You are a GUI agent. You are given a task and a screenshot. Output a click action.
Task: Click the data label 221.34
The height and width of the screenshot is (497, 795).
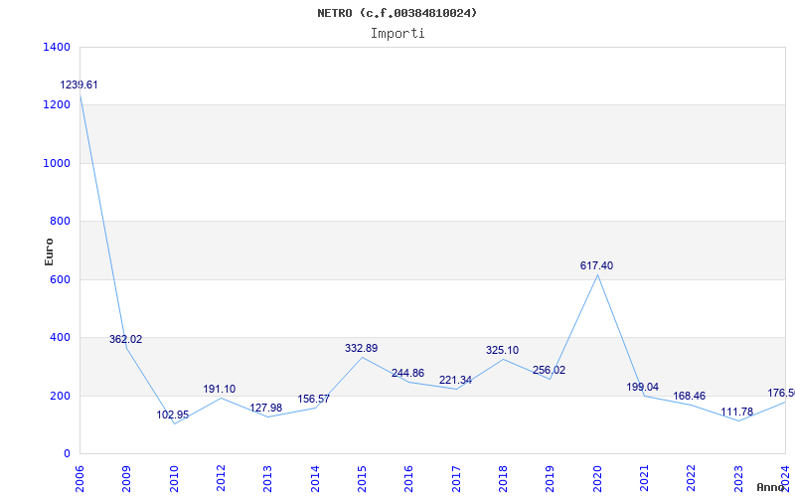pyautogui.click(x=455, y=381)
